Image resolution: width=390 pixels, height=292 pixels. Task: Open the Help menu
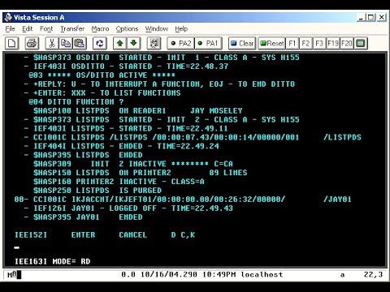181,28
